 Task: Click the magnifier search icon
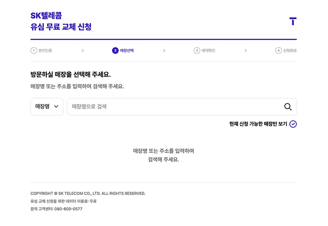(x=288, y=107)
